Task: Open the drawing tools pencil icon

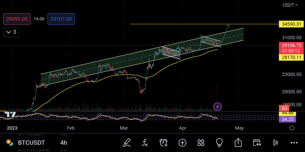Action: point(126,143)
